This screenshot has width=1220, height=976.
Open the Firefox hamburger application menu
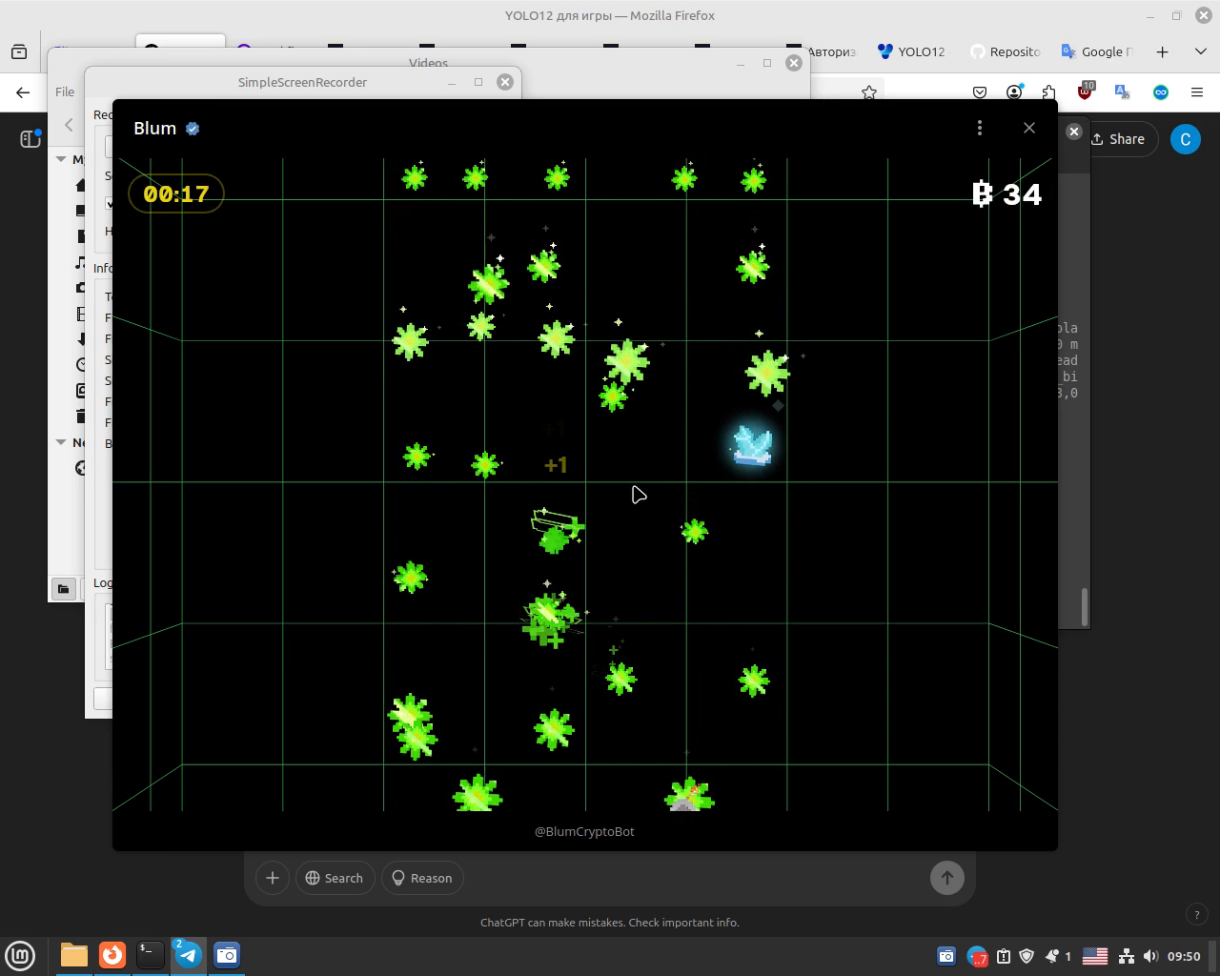[1197, 92]
